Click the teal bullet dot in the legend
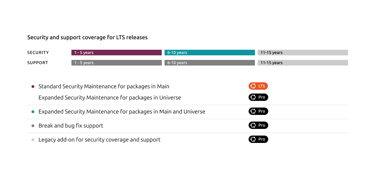This screenshot has height=179, width=375. pyautogui.click(x=33, y=112)
